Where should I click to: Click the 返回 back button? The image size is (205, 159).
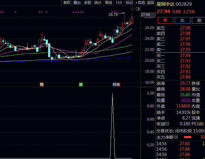pyautogui.click(x=150, y=3)
